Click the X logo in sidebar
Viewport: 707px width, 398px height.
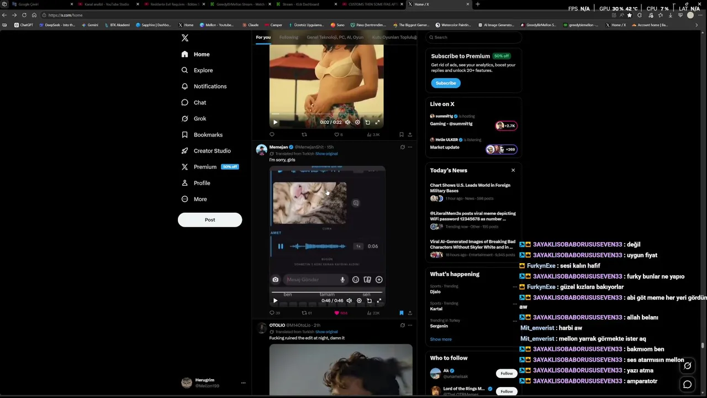(185, 38)
